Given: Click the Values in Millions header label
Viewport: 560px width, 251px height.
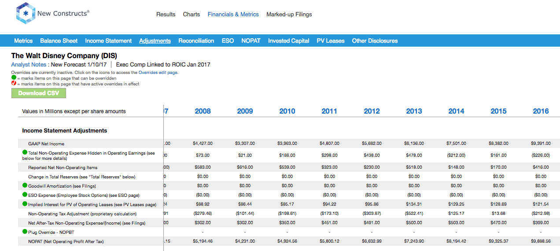Looking at the screenshot, I should (74, 111).
